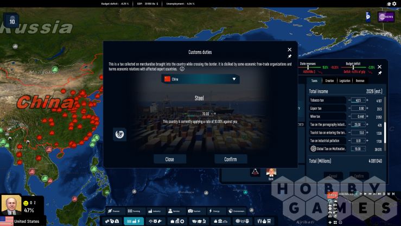401x226 pixels.
Task: Open the Farming sector button
Action: [135, 211]
